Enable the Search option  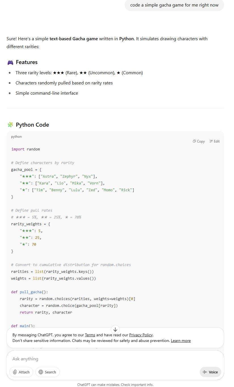point(47,372)
